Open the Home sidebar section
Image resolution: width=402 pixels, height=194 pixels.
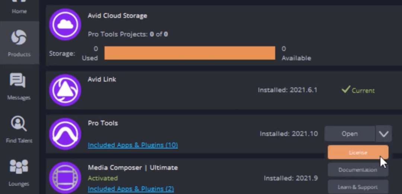pyautogui.click(x=19, y=7)
